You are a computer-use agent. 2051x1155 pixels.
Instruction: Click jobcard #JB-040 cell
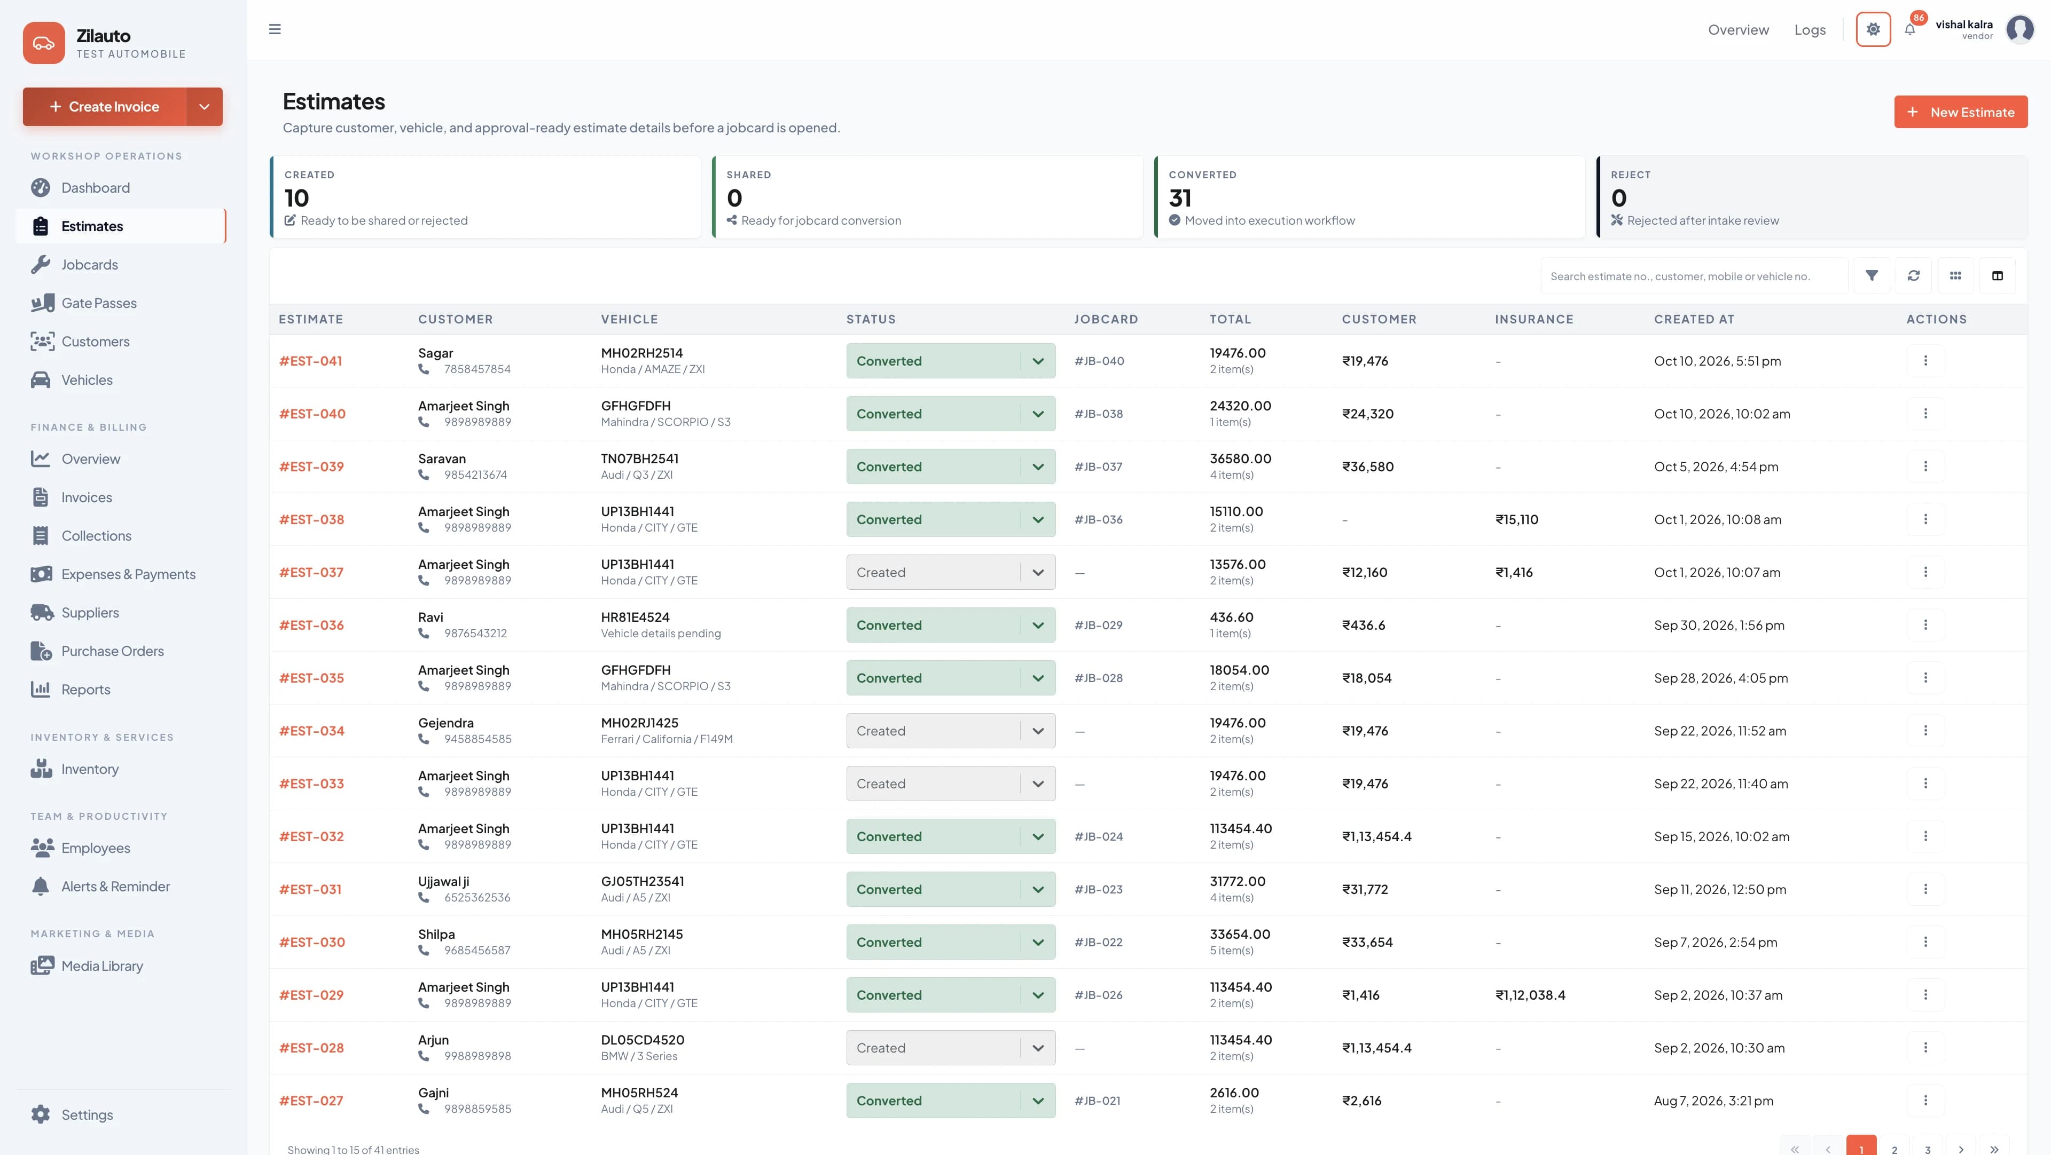tap(1099, 361)
